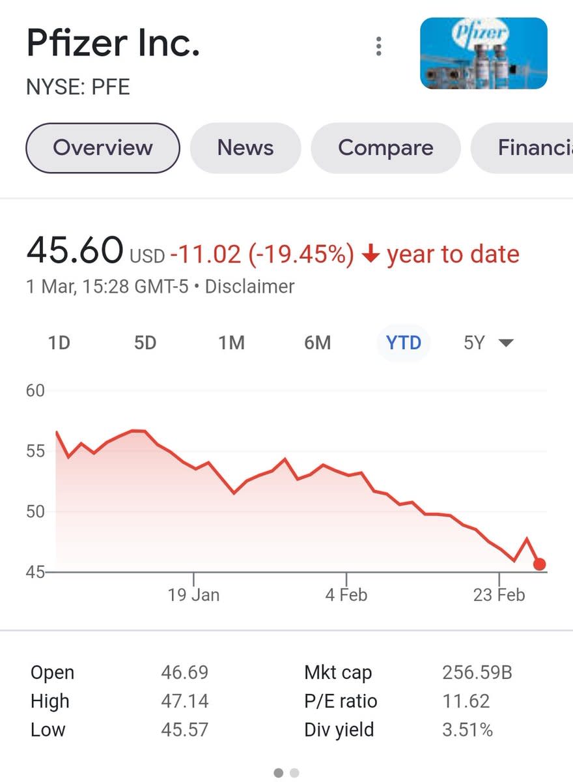
Task: Click the Mkt cap value 256.59B
Action: 477,673
